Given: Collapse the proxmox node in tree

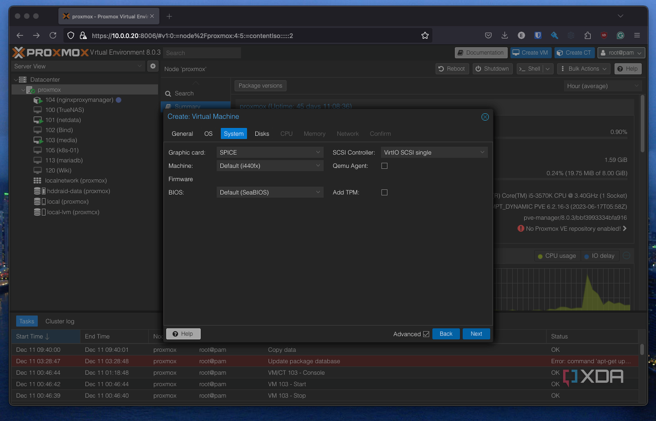Looking at the screenshot, I should point(23,90).
